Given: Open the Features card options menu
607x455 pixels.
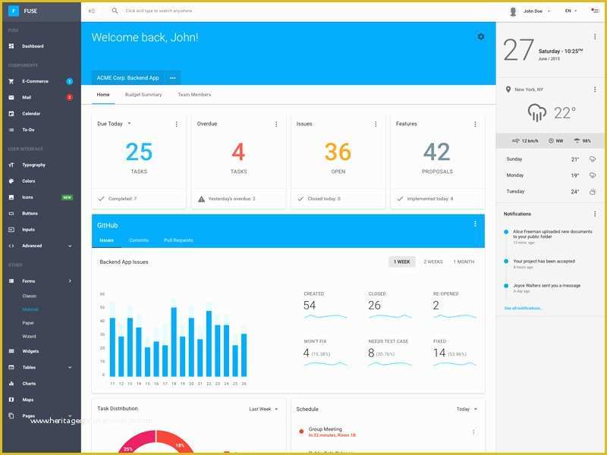Looking at the screenshot, I should pos(475,124).
